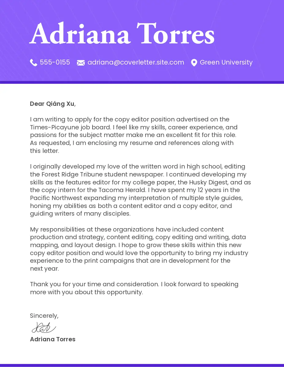
Task: Click the Sincerely sign-off text
Action: click(44, 316)
